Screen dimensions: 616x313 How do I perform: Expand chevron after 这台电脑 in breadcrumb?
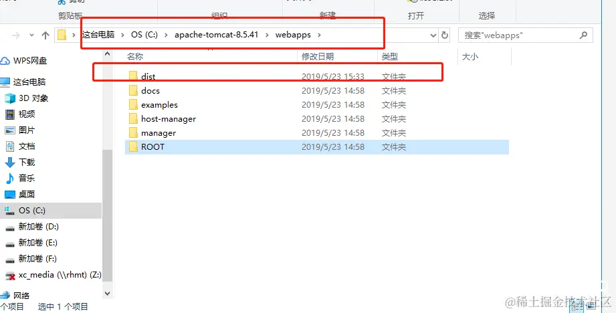pos(122,35)
